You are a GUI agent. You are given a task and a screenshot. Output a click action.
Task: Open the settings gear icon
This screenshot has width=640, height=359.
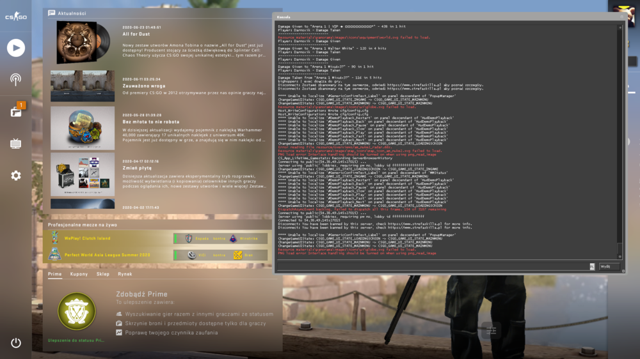tap(15, 175)
